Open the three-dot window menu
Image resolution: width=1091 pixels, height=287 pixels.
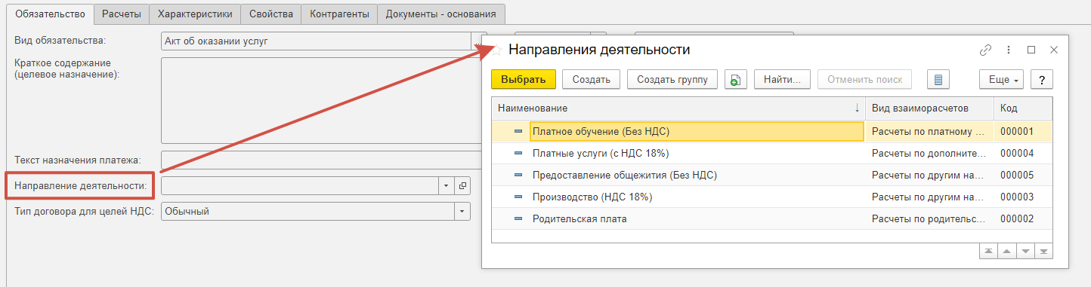(1008, 50)
